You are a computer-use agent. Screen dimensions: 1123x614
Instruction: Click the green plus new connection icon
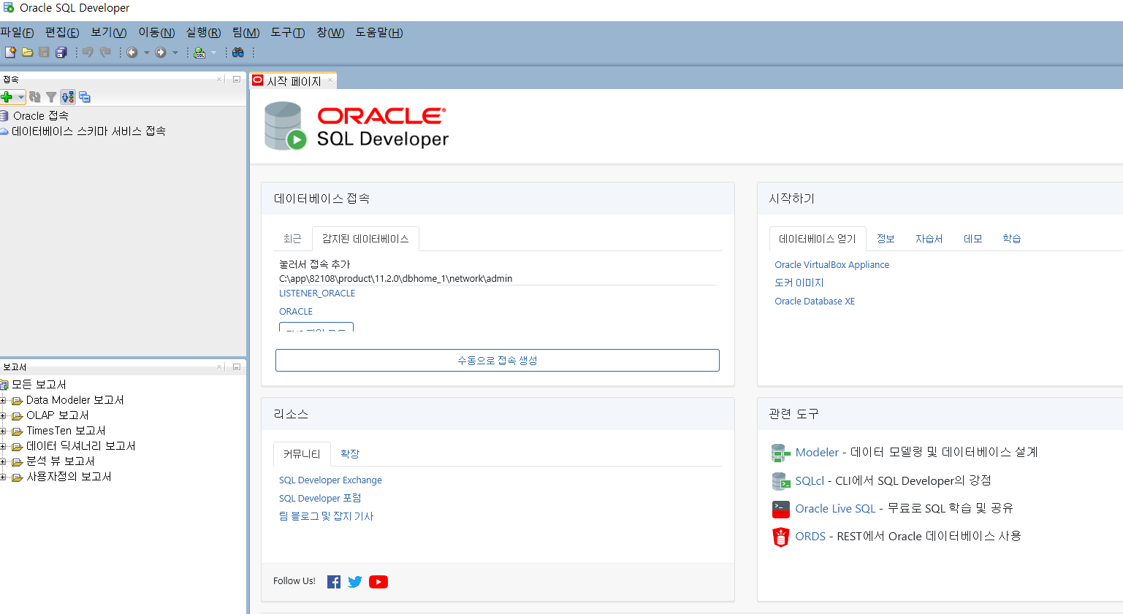coord(7,97)
